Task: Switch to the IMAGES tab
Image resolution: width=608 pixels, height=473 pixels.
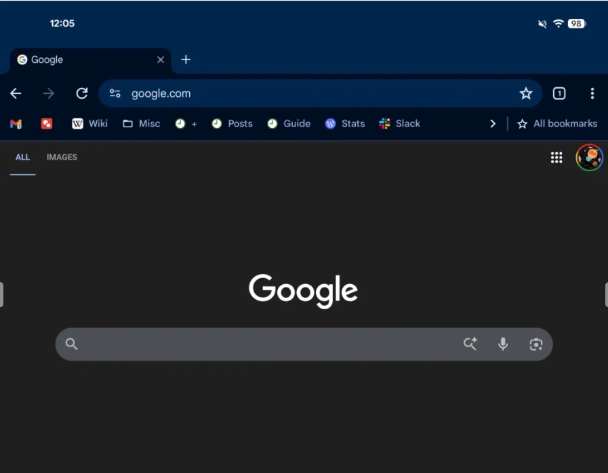Action: coord(62,157)
